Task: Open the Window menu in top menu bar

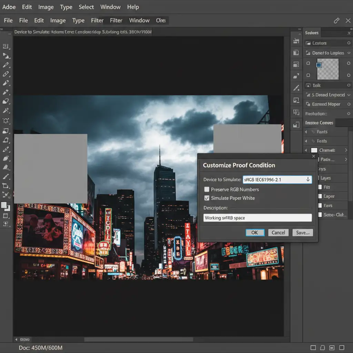Action: tap(110, 7)
